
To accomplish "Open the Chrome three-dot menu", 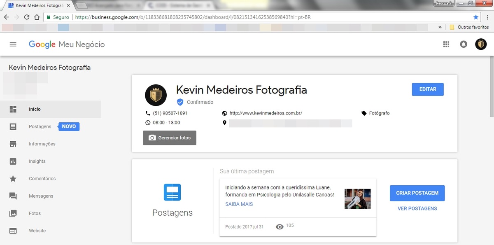I will 487,17.
